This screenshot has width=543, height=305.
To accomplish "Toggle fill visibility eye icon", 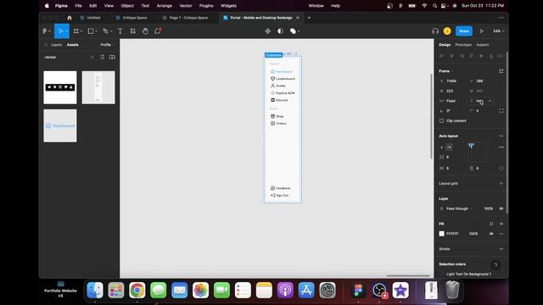I will [491, 234].
